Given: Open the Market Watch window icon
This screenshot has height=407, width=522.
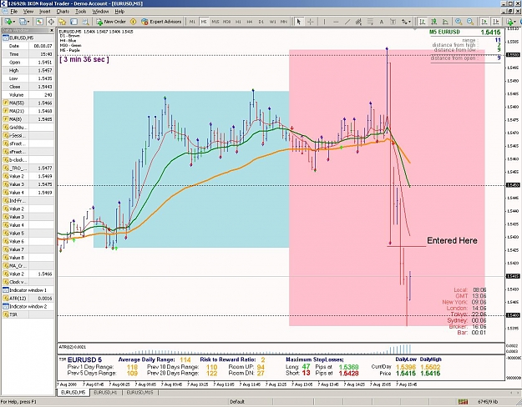Looking at the screenshot, I should tap(39, 22).
